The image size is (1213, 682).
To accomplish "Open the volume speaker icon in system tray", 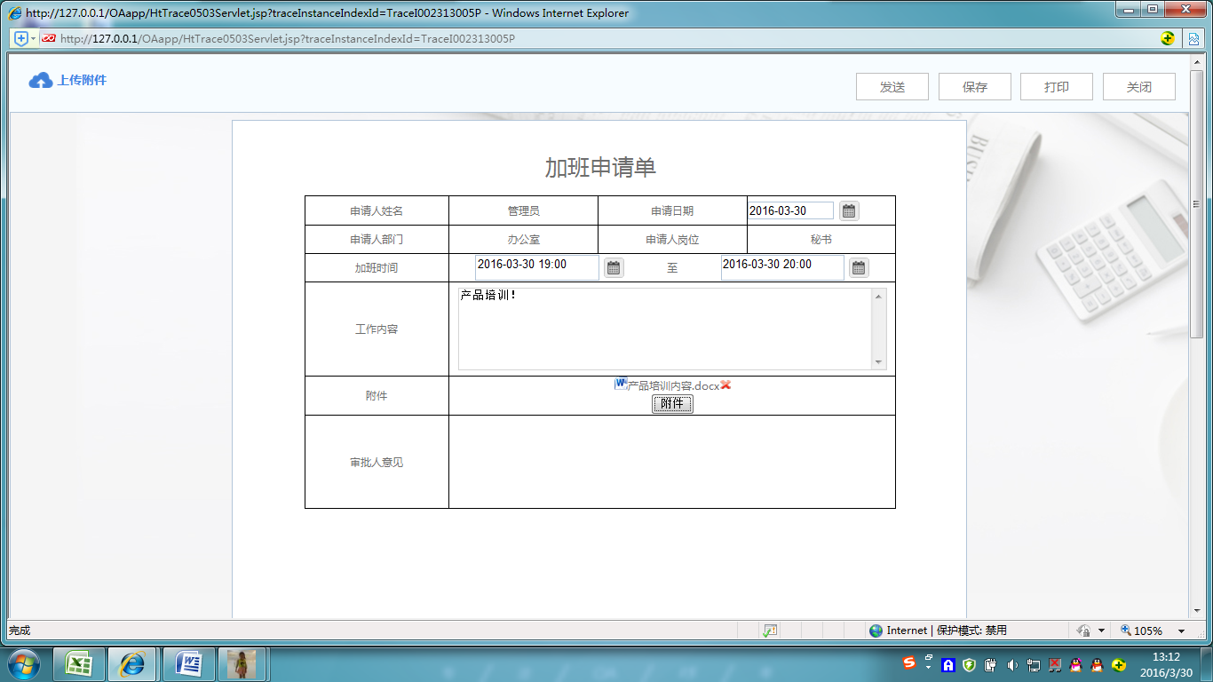I will coord(1011,664).
